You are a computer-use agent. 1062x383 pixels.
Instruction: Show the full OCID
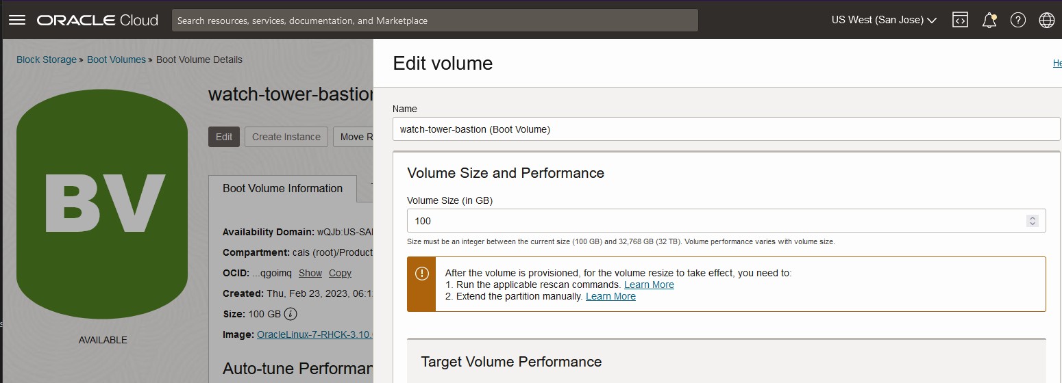tap(310, 273)
